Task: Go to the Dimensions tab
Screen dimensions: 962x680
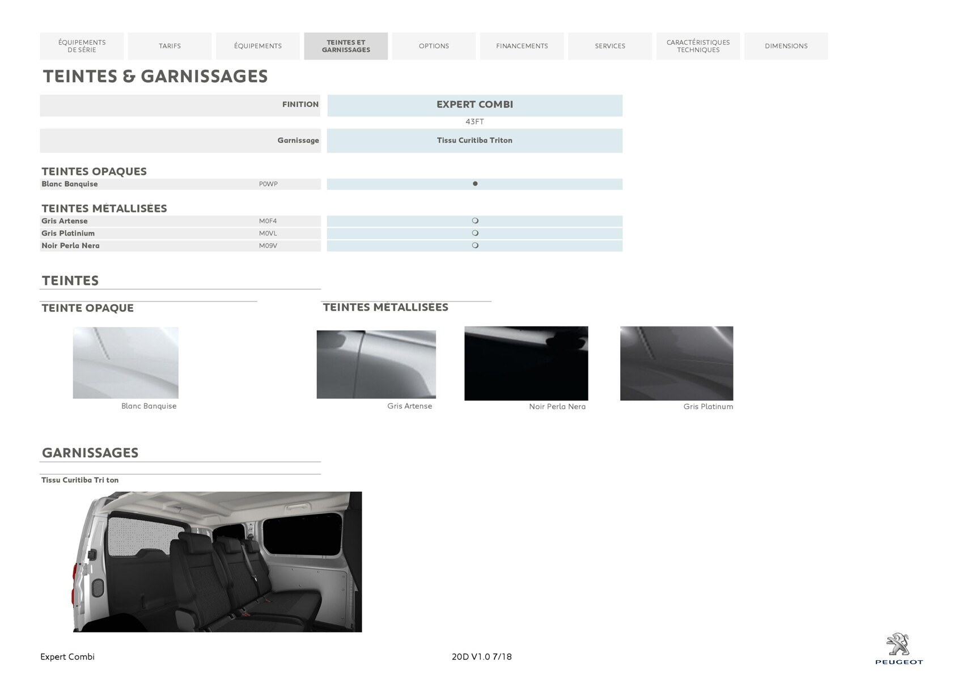Action: (786, 46)
